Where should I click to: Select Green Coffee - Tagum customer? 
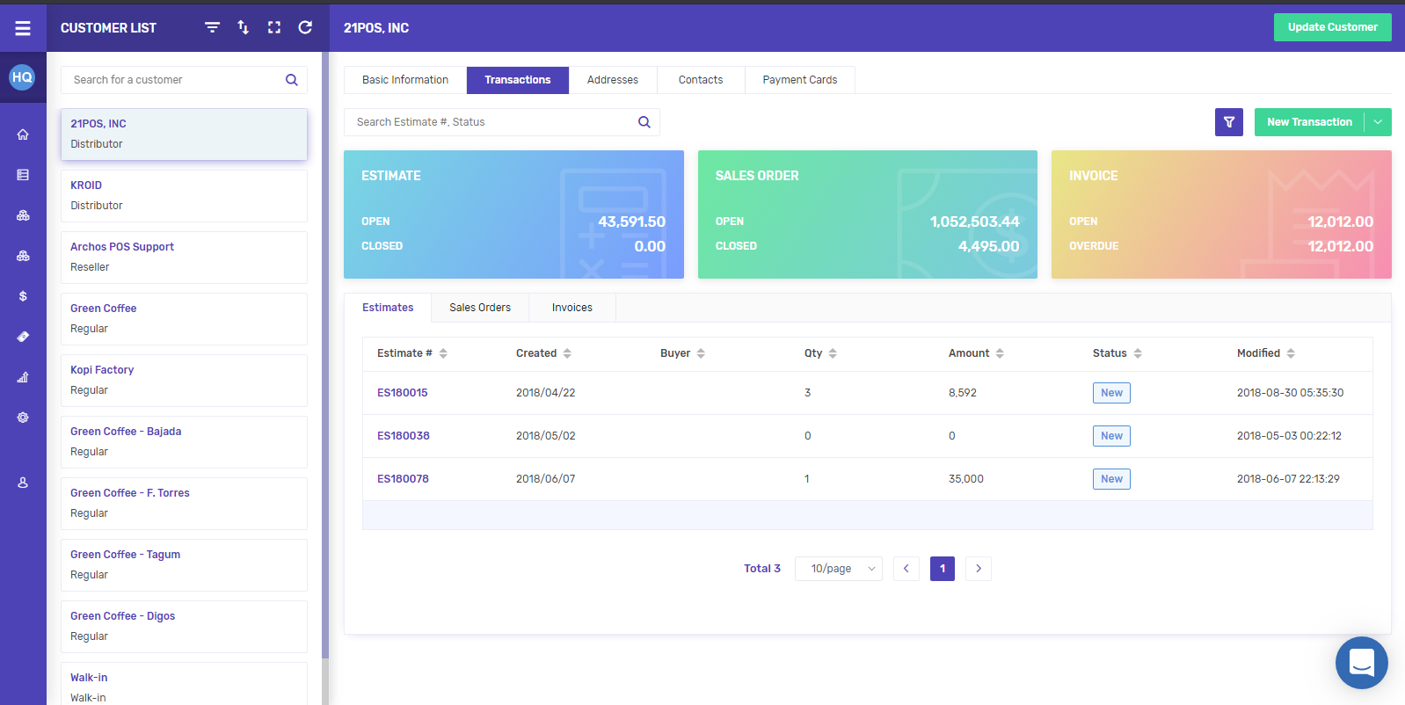pyautogui.click(x=184, y=565)
